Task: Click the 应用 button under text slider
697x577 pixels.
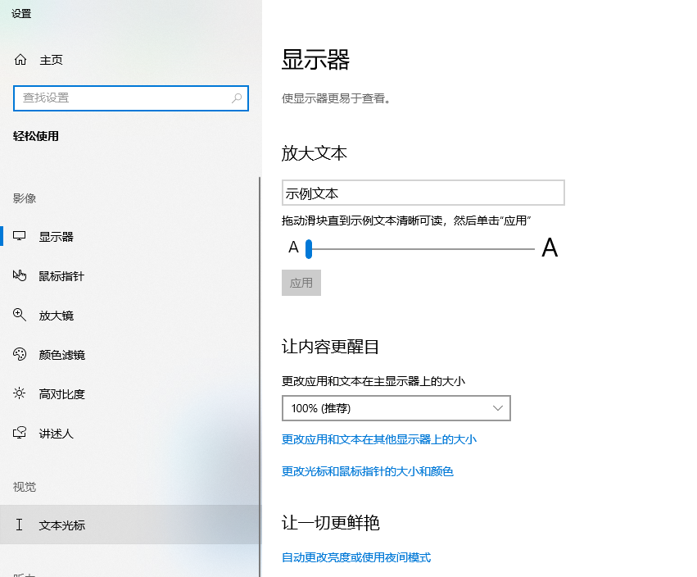Action: click(301, 283)
